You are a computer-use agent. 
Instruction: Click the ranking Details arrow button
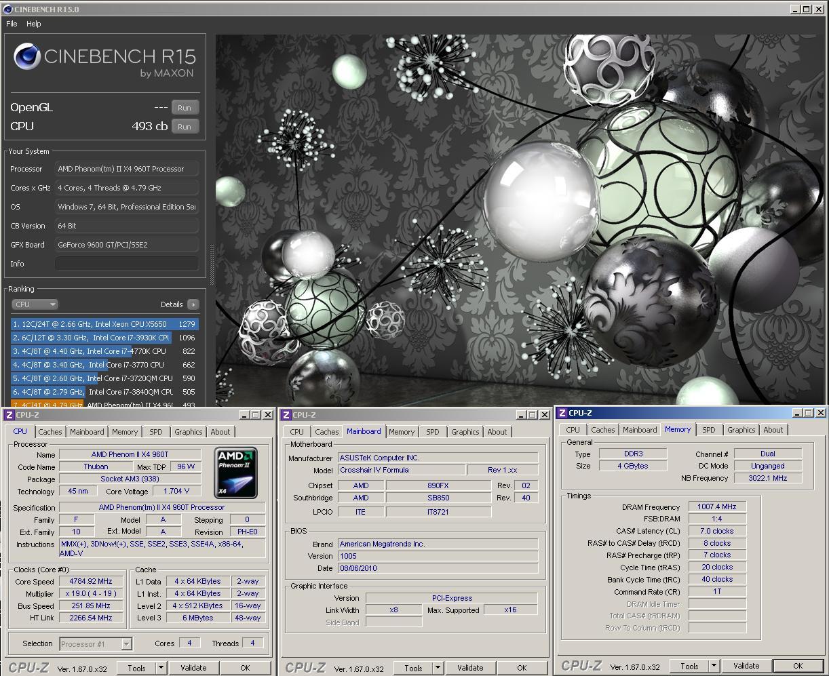point(193,304)
